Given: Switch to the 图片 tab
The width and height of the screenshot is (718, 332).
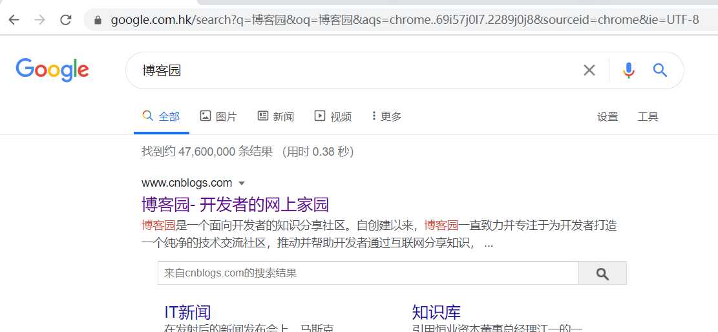Looking at the screenshot, I should [x=218, y=116].
